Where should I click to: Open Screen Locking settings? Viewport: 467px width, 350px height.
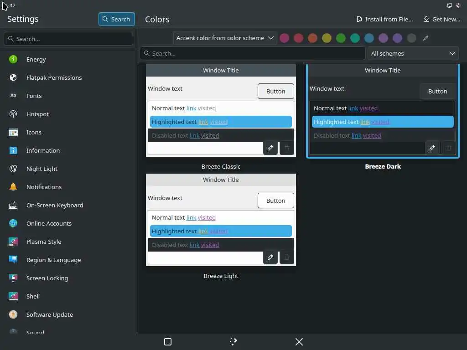point(68,278)
